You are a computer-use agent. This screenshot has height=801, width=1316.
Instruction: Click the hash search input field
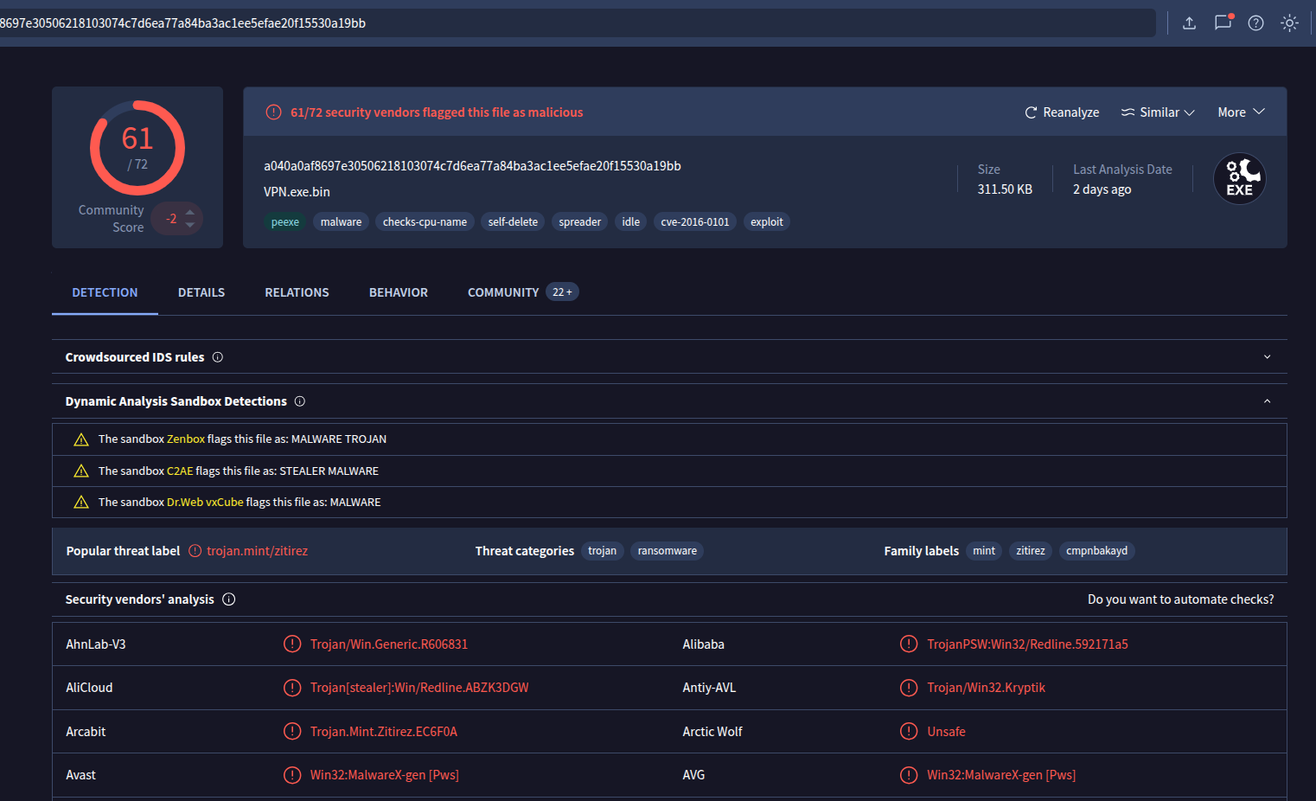point(571,23)
